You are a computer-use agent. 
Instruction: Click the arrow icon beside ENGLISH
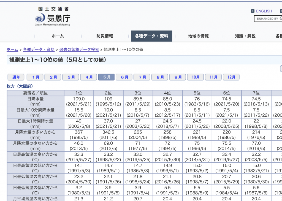tap(253, 11)
